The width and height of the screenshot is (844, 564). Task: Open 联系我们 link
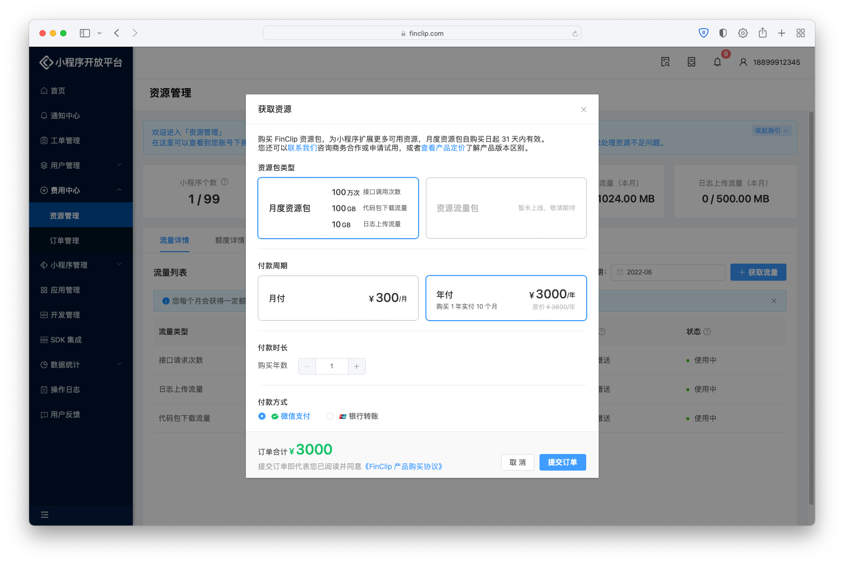[x=302, y=148]
